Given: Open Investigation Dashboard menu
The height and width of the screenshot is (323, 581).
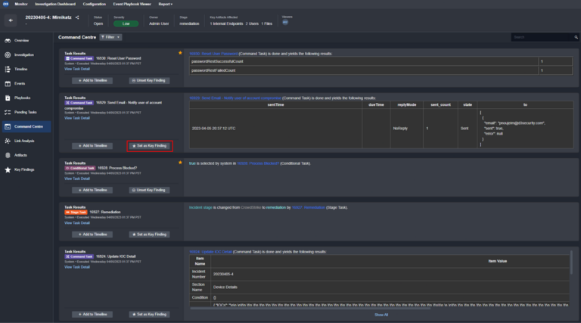Looking at the screenshot, I should coord(55,4).
